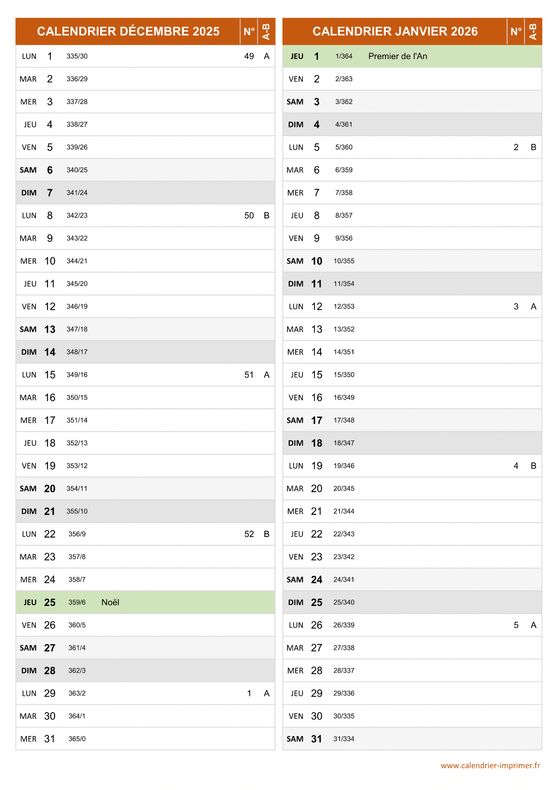Click Saturday December 20 row

click(145, 488)
